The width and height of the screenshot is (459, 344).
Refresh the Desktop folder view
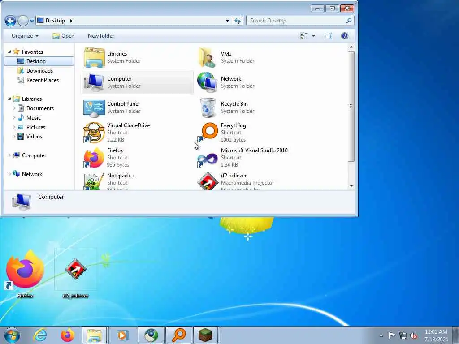coord(238,21)
